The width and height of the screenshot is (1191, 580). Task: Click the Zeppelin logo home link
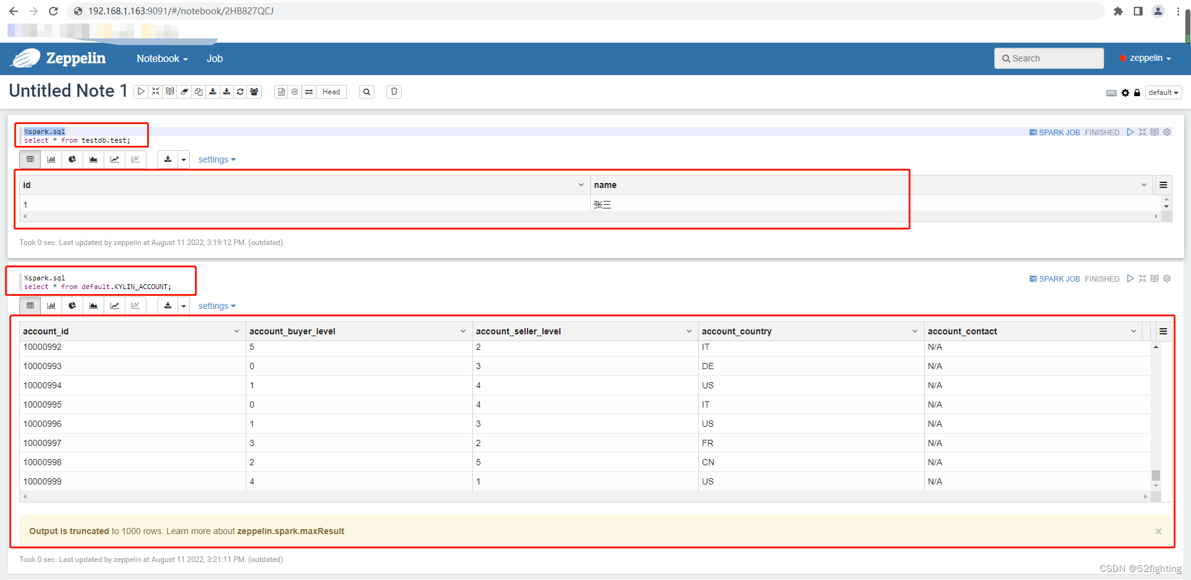point(59,58)
